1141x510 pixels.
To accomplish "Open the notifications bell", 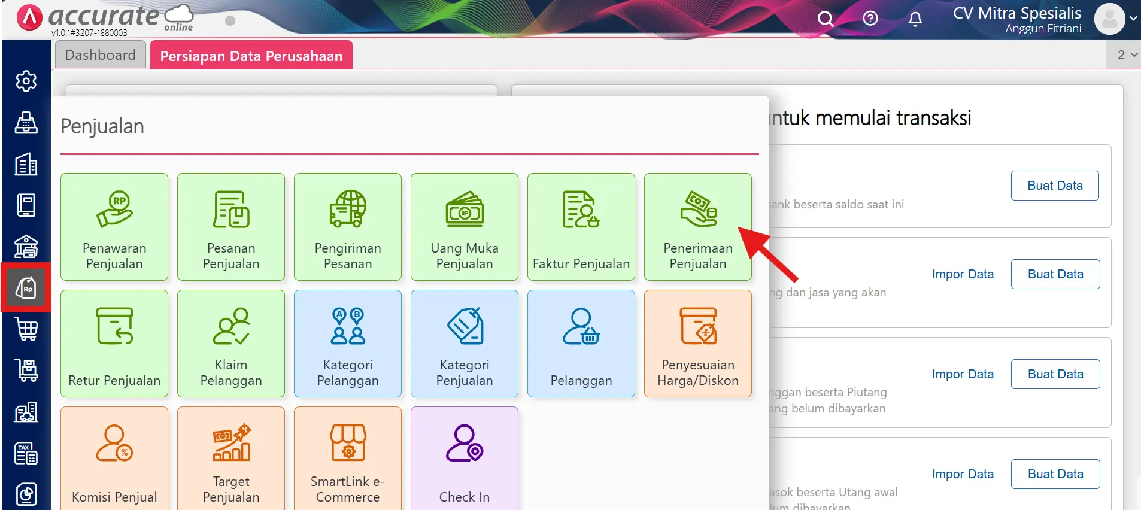I will tap(915, 19).
